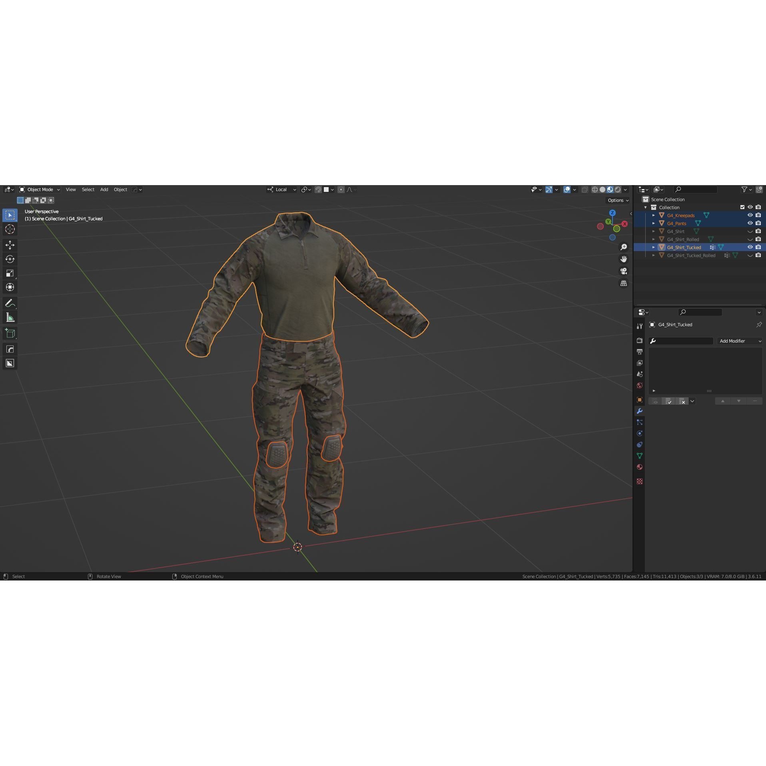Click the white color swatch in the header
766x766 pixels.
(326, 189)
